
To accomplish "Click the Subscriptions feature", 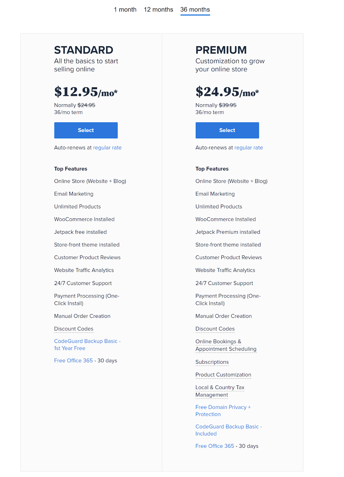I will (212, 362).
